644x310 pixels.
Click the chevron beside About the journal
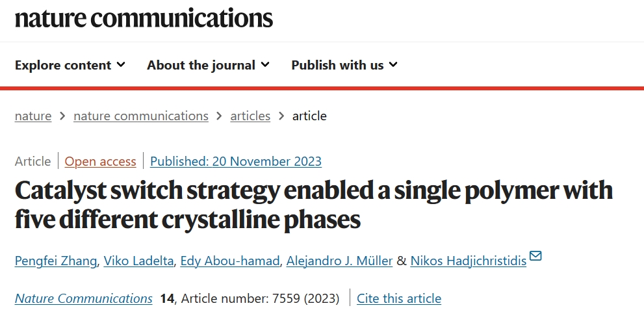point(265,64)
